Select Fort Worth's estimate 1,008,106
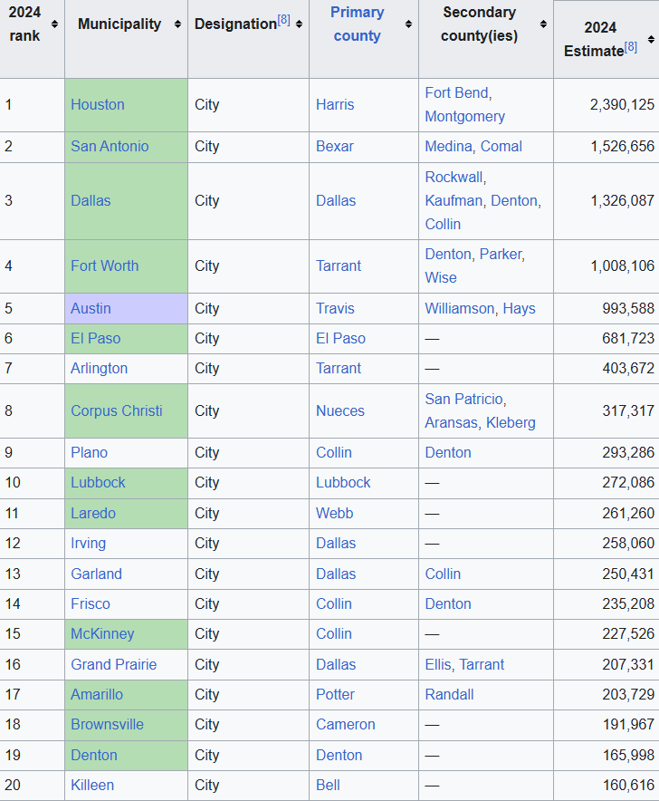Viewport: 659px width, 801px height. (x=622, y=266)
